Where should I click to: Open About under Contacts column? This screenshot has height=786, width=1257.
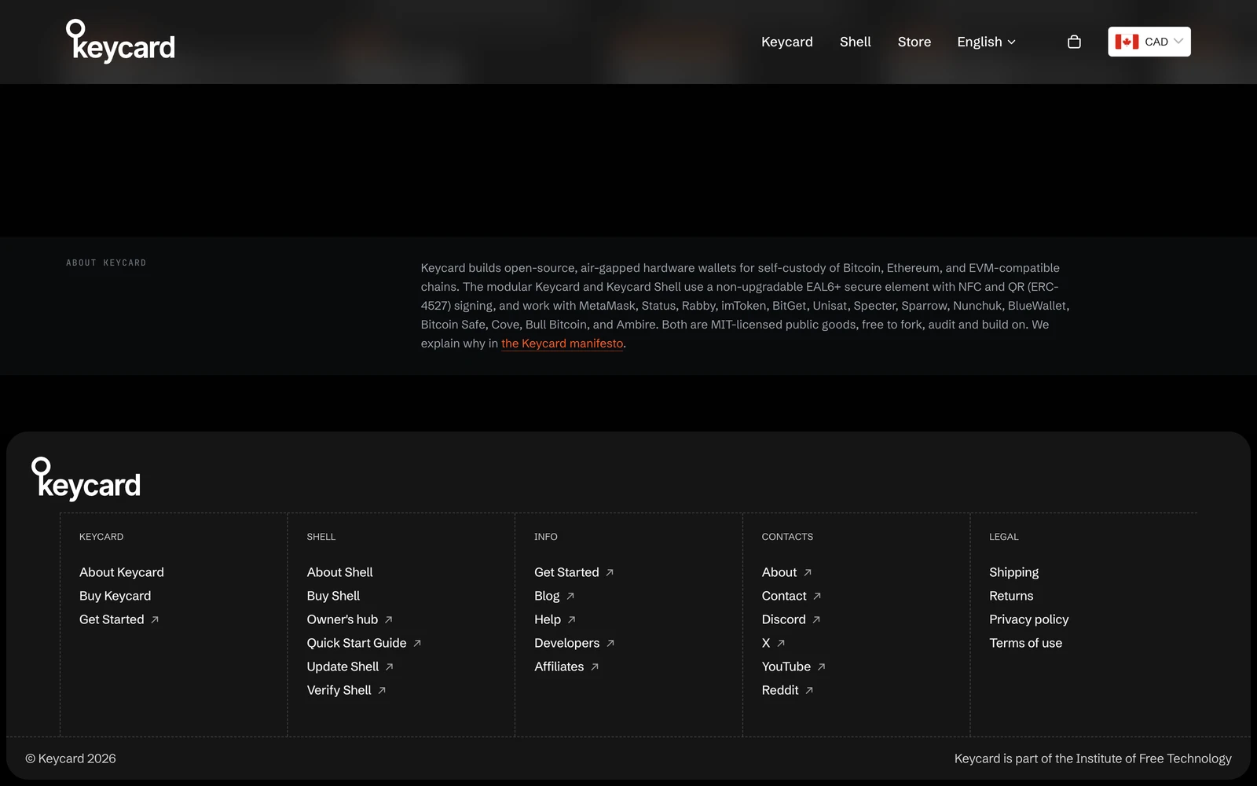[x=779, y=572]
